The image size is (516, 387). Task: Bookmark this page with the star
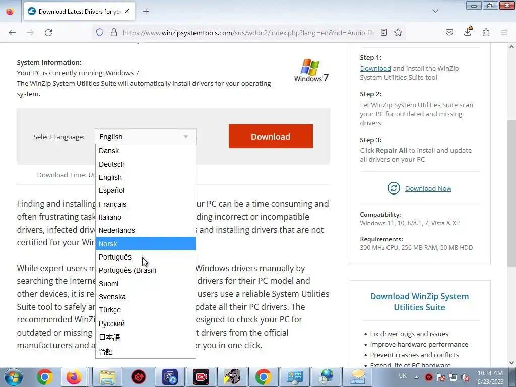click(398, 32)
